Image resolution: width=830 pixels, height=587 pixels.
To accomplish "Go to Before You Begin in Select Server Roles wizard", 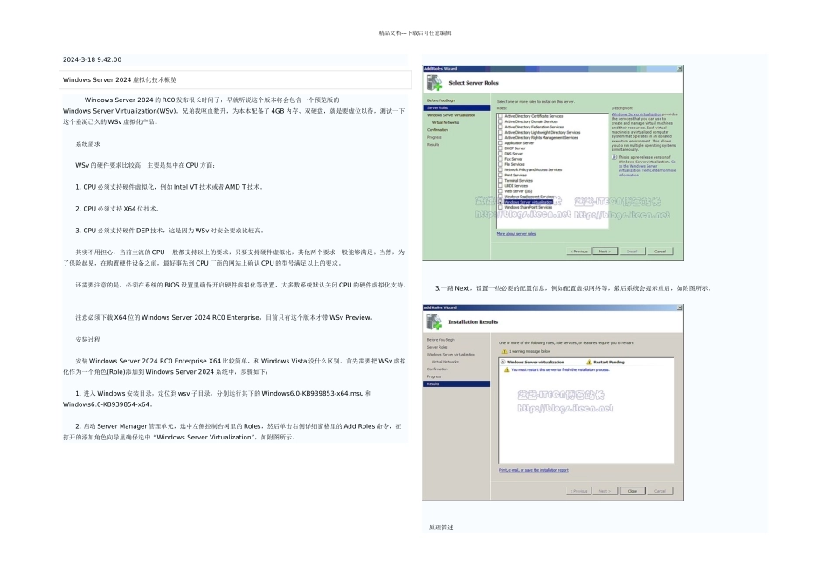I will coord(441,100).
